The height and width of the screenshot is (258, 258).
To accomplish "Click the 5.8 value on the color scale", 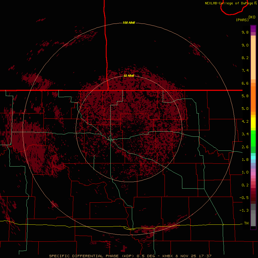I will click(x=245, y=96).
